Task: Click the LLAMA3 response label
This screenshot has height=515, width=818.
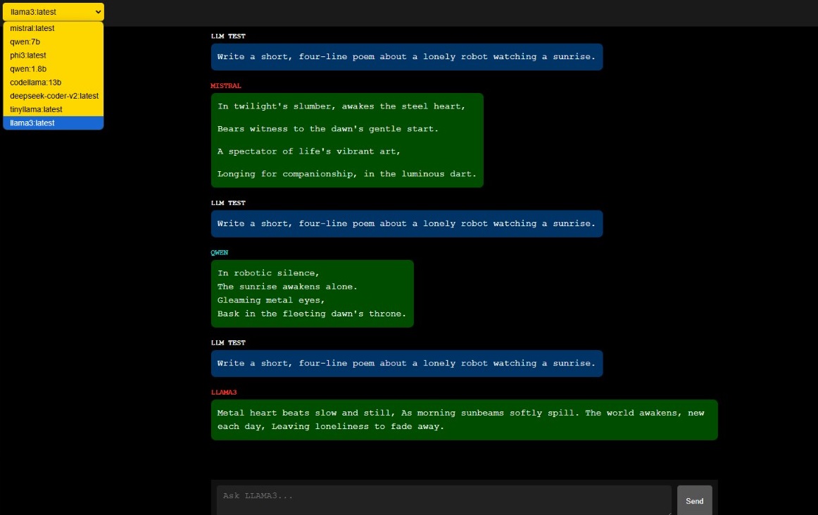Action: coord(224,392)
